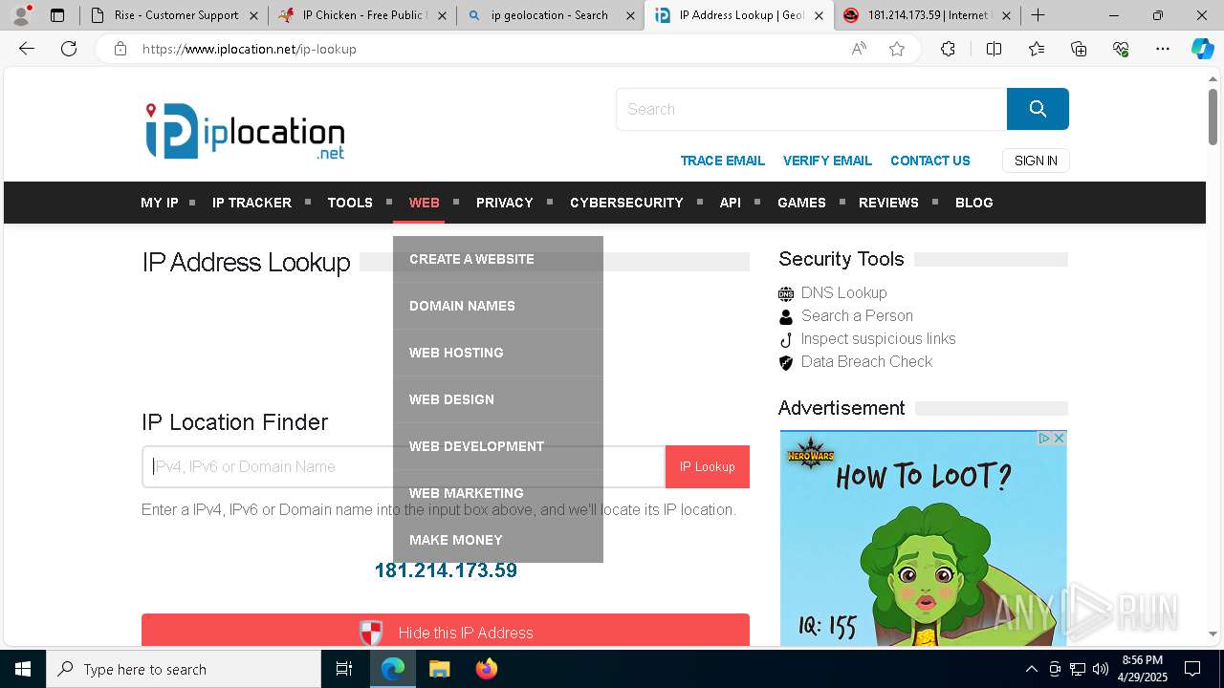Viewport: 1224px width, 688px height.
Task: Click the AdChoices triangle icon
Action: pyautogui.click(x=1045, y=438)
